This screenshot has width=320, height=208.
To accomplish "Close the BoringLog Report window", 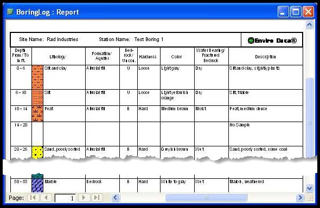I will click(x=309, y=11).
